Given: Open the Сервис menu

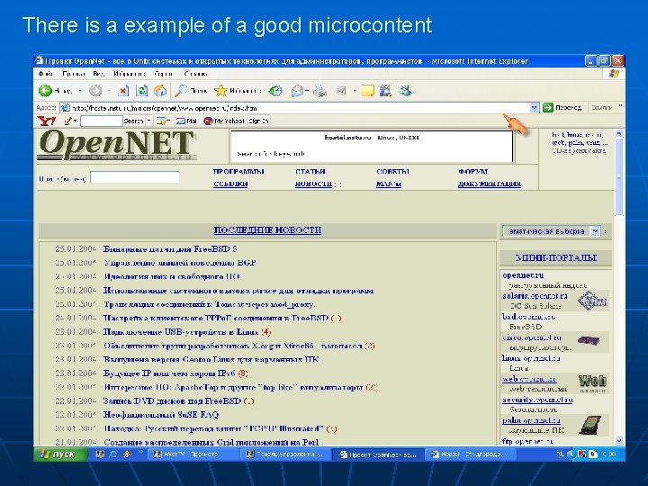Looking at the screenshot, I should (164, 74).
